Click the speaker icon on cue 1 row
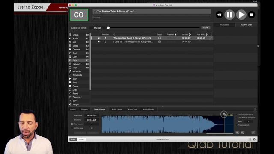The width and height of the screenshot is (274, 154). (99, 38)
